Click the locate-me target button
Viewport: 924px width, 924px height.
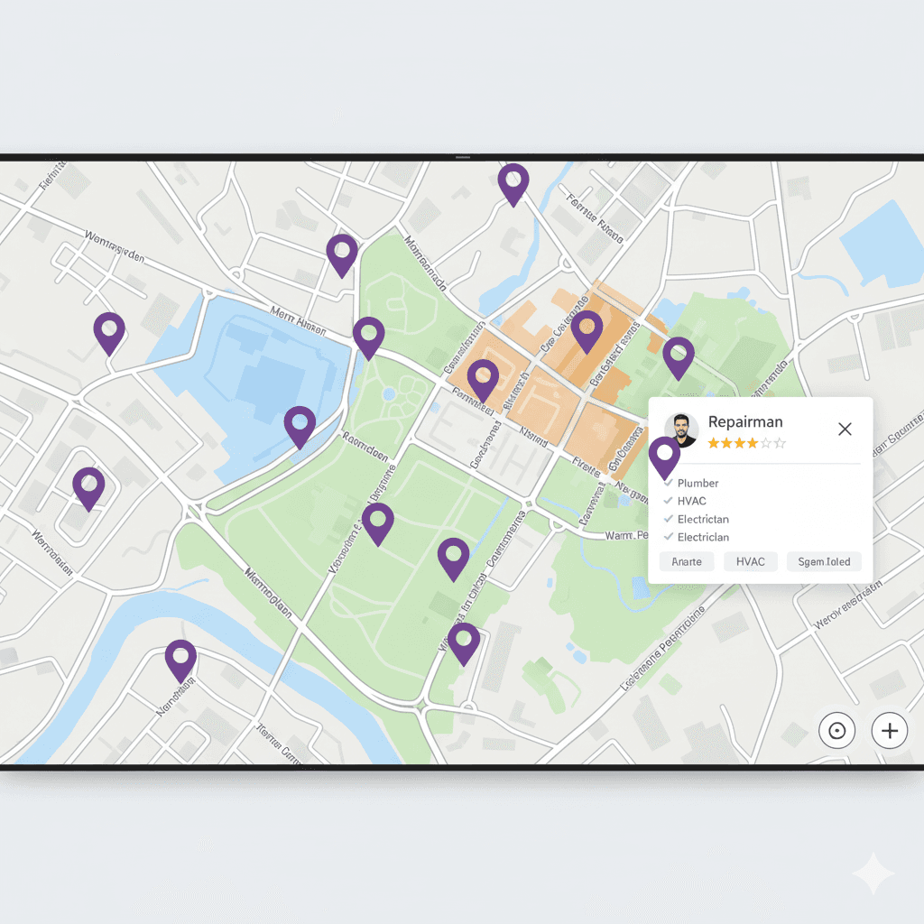pos(836,730)
